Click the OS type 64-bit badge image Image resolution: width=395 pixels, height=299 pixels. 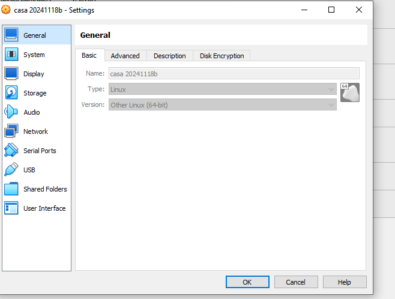349,92
